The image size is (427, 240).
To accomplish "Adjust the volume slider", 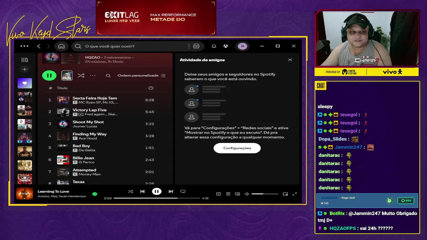I will [265, 194].
